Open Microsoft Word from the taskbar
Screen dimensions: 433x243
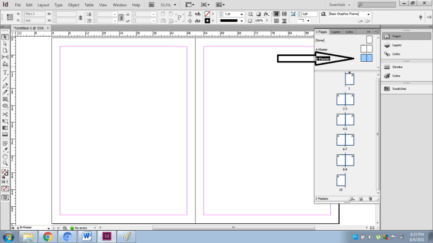pos(87,237)
